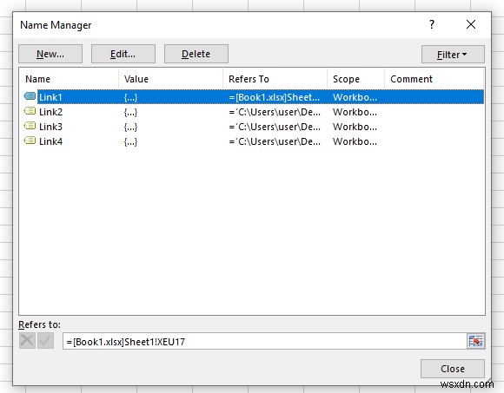Sort by the Comment column header
The height and width of the screenshot is (393, 504).
point(434,79)
